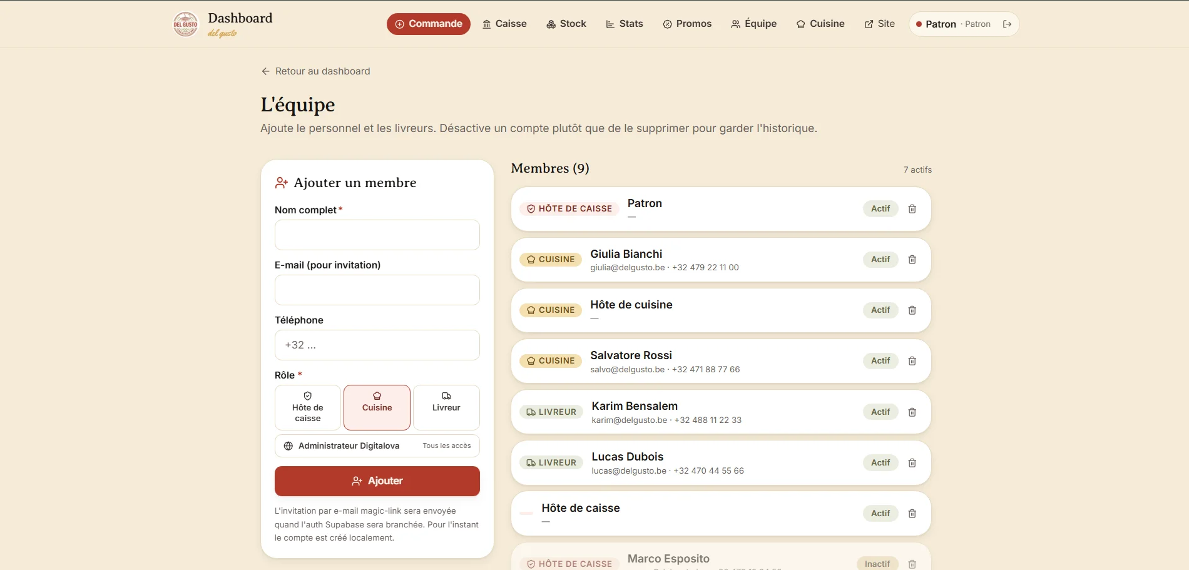The height and width of the screenshot is (570, 1189).
Task: Click Giulia Bianchi's name
Action: [626, 254]
